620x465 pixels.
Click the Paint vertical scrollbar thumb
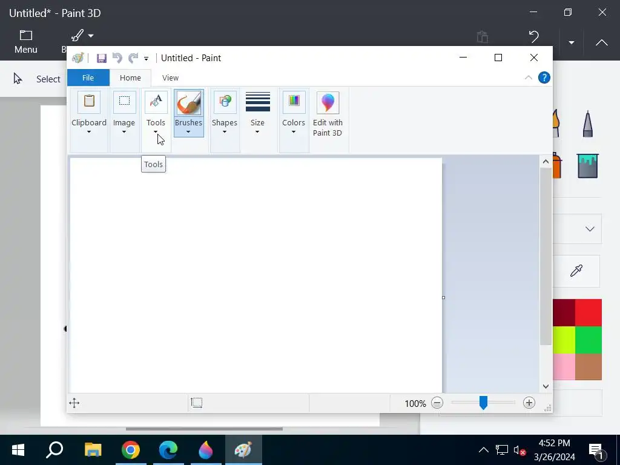(546, 257)
